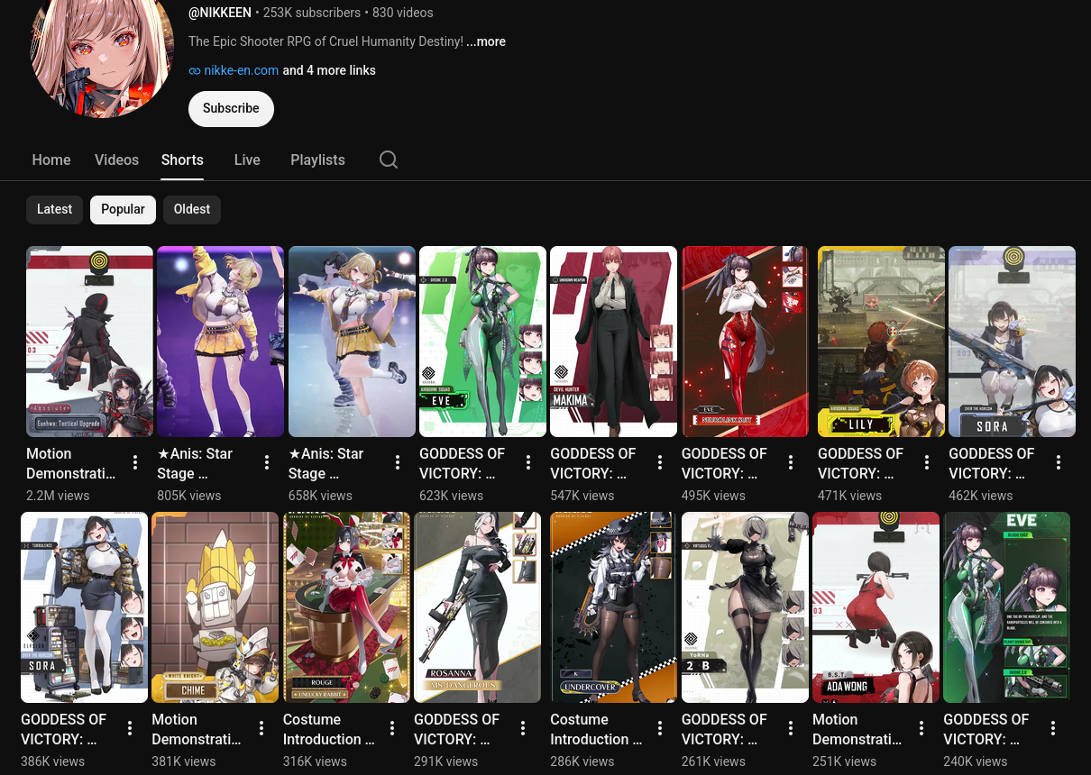Viewport: 1091px width, 775px height.
Task: View the Playlists tab
Action: [x=317, y=160]
